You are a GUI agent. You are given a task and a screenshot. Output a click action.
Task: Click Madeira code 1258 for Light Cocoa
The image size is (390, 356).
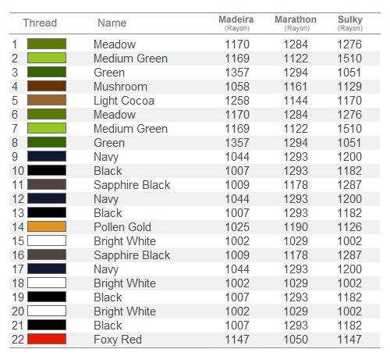(237, 101)
